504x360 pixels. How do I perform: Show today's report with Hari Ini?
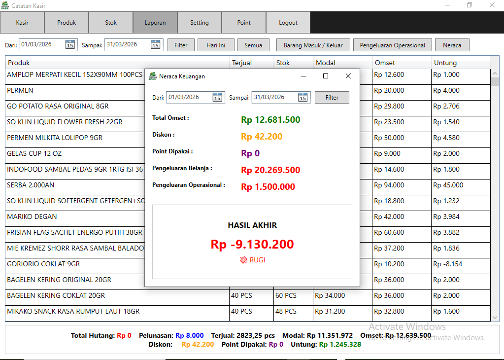point(216,45)
